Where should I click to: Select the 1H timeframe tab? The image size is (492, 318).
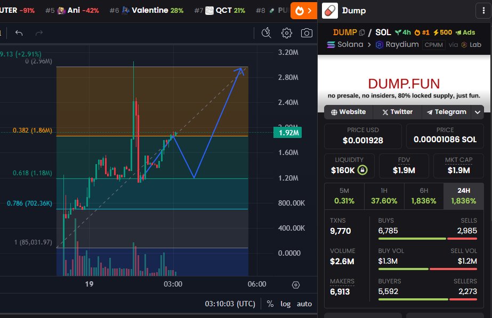point(384,196)
